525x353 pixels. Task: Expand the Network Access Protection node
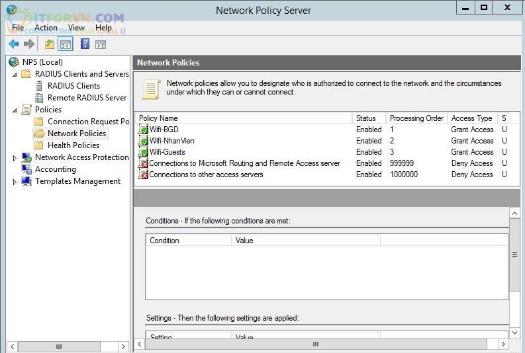point(15,158)
